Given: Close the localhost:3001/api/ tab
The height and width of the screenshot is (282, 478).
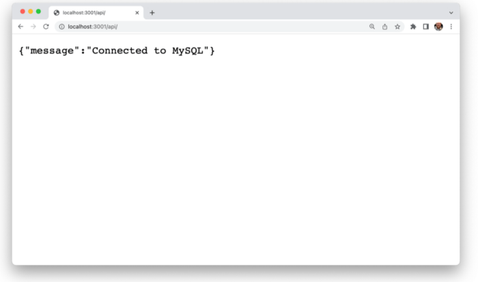Looking at the screenshot, I should tap(137, 12).
